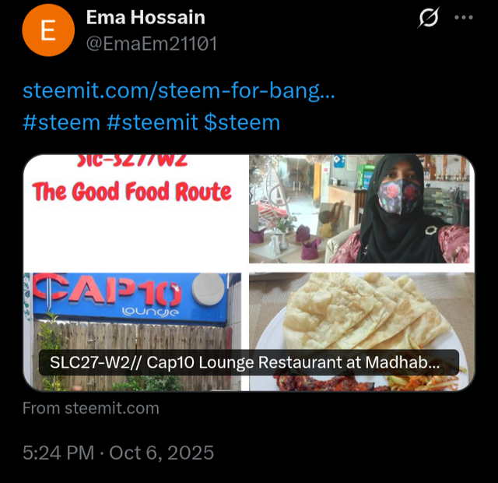Image resolution: width=498 pixels, height=483 pixels.
Task: Click the SLC-S27/W2 red heading text
Action: [x=132, y=161]
